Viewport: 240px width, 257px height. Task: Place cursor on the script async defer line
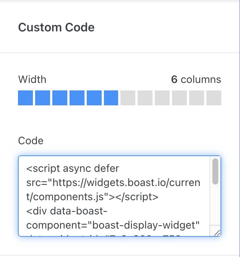tap(73, 168)
